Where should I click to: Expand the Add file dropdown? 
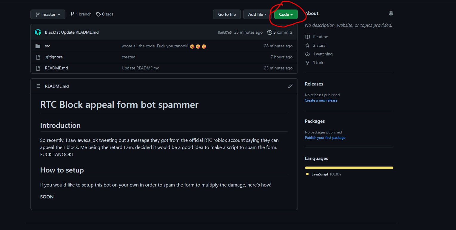click(x=257, y=14)
